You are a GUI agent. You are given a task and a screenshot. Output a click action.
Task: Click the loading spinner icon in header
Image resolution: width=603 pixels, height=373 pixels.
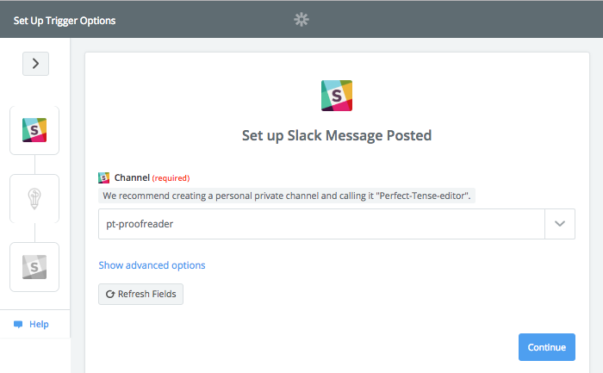coord(301,19)
